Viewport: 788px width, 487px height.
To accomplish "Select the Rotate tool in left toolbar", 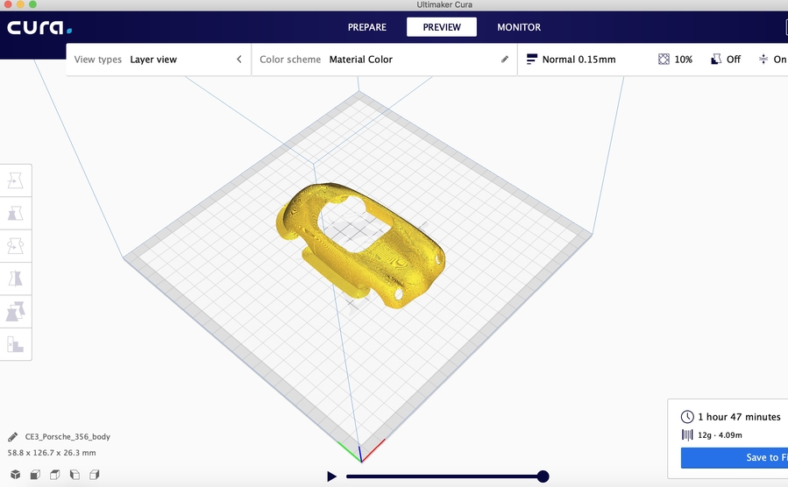I will pos(16,246).
